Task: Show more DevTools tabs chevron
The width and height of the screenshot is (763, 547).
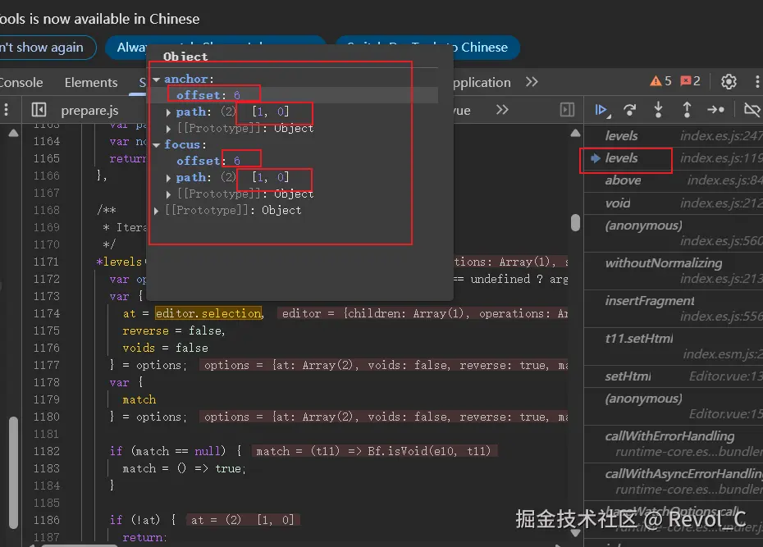Action: 532,82
